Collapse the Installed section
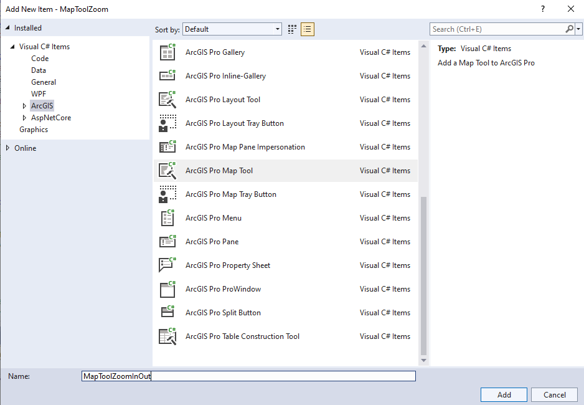Image resolution: width=584 pixels, height=405 pixels. coord(7,28)
